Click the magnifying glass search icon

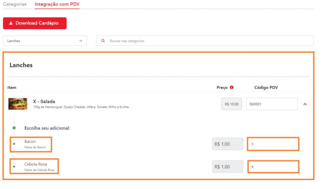pyautogui.click(x=103, y=41)
